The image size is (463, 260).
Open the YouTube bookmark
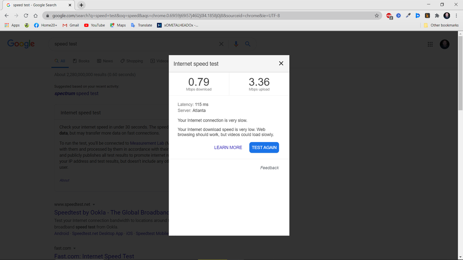click(94, 25)
